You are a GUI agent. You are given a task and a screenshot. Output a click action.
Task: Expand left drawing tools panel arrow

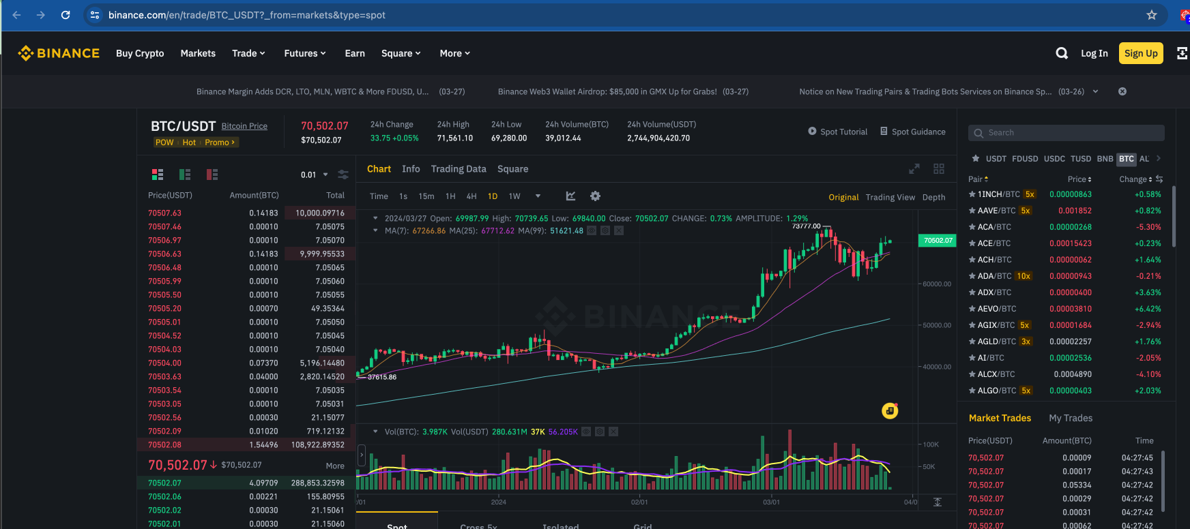[x=362, y=455]
